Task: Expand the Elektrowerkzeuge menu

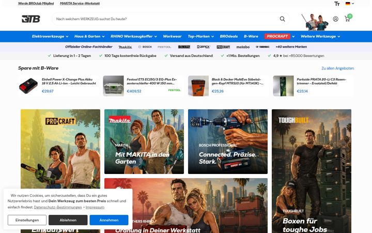Action: tap(50, 36)
